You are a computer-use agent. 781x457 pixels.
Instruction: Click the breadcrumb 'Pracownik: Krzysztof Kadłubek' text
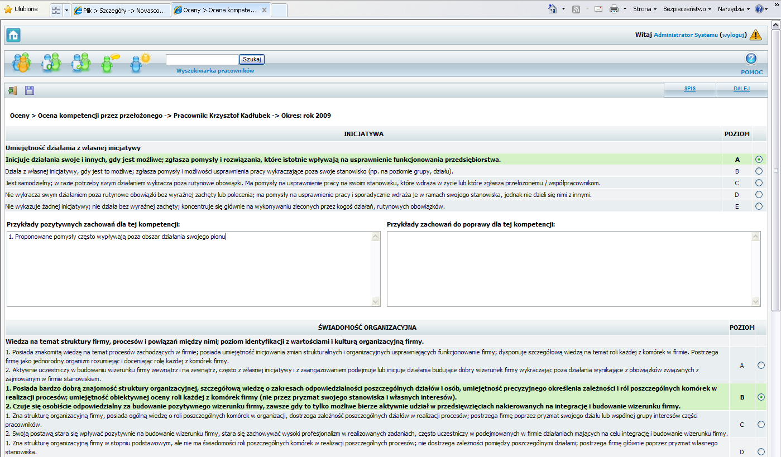pos(222,116)
